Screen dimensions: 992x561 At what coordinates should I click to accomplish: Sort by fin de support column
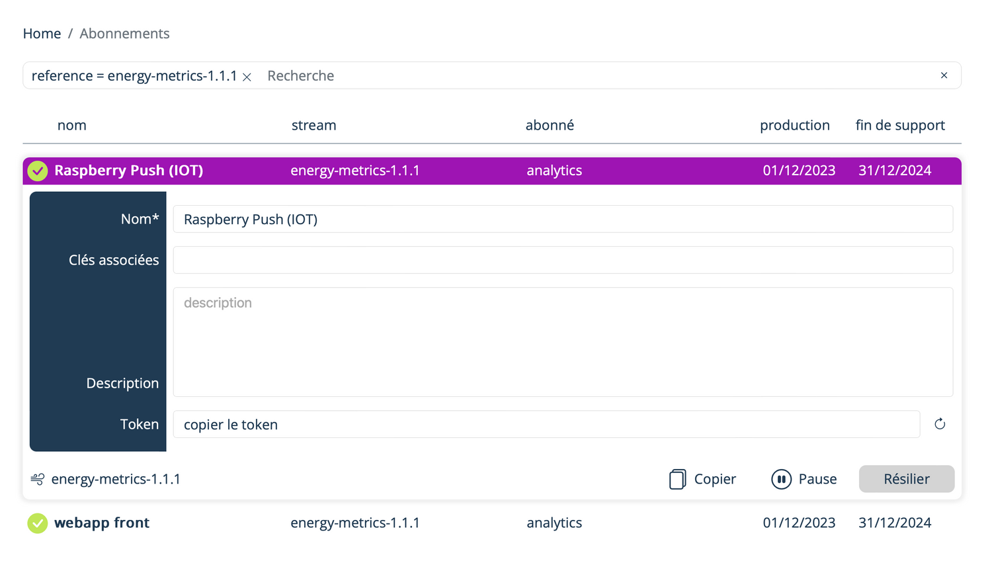899,125
